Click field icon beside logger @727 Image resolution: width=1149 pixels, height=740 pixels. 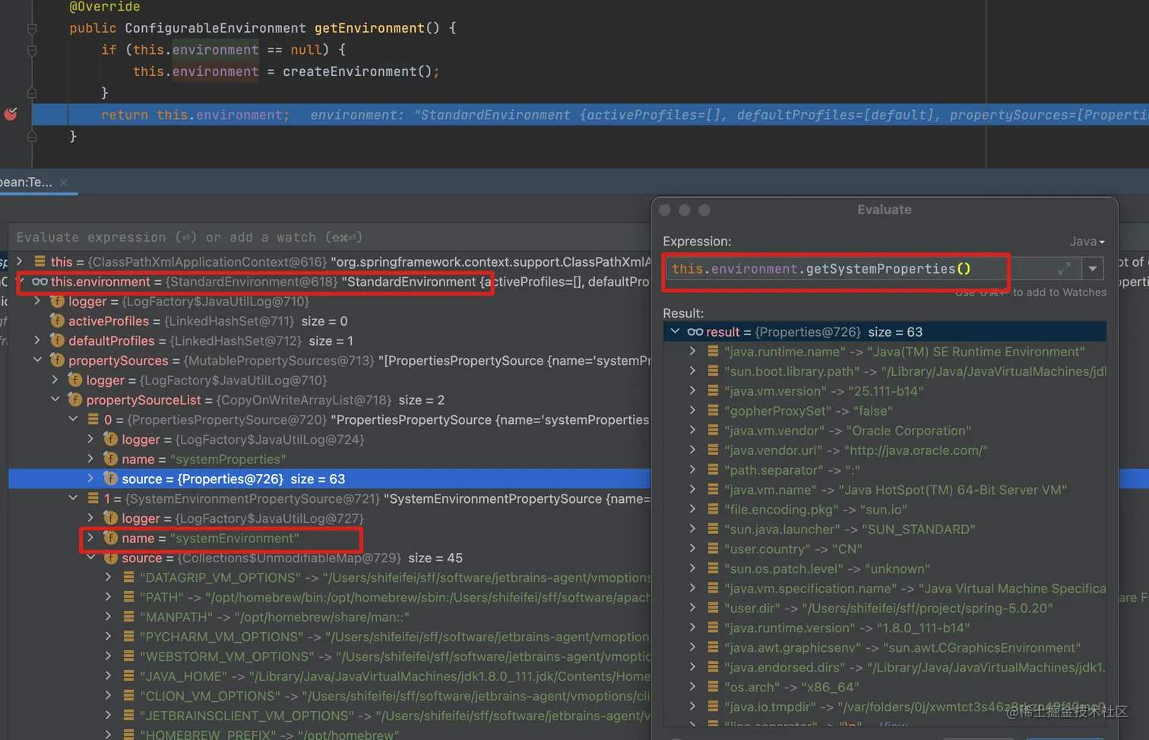(110, 518)
